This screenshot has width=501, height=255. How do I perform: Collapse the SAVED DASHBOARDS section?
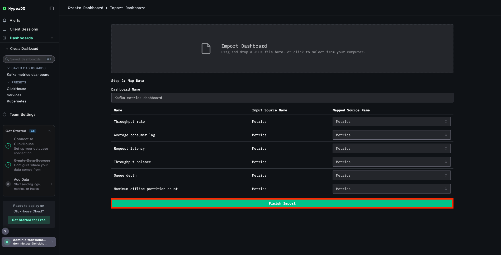pos(8,68)
